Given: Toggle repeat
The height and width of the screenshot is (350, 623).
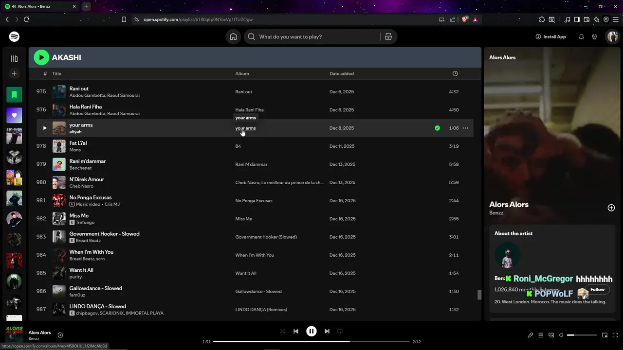Looking at the screenshot, I should click(x=340, y=331).
